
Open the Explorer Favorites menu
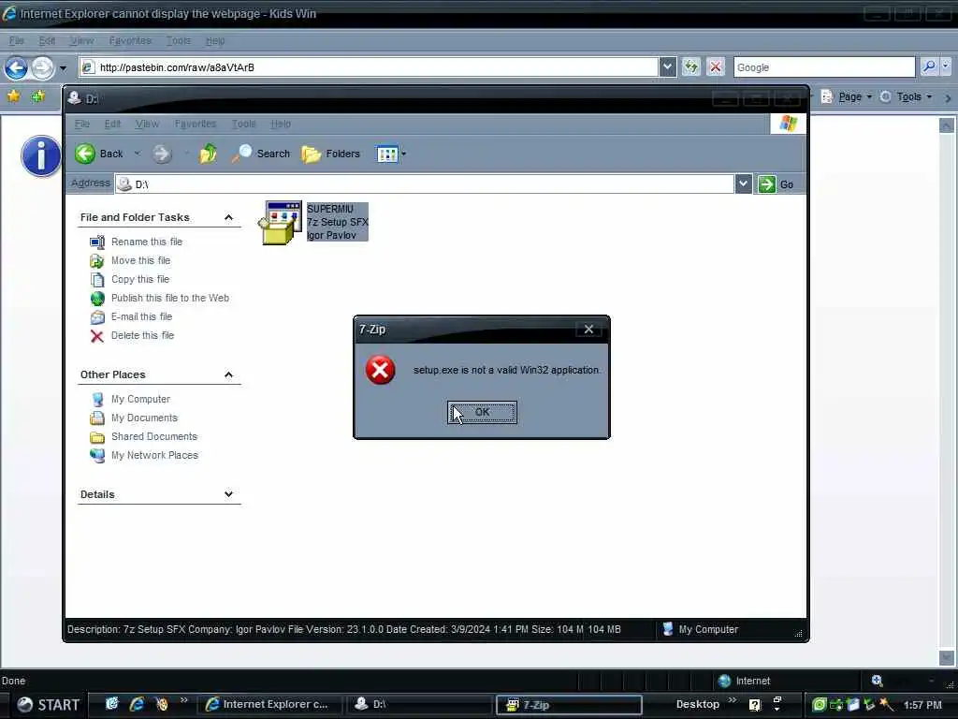[196, 124]
